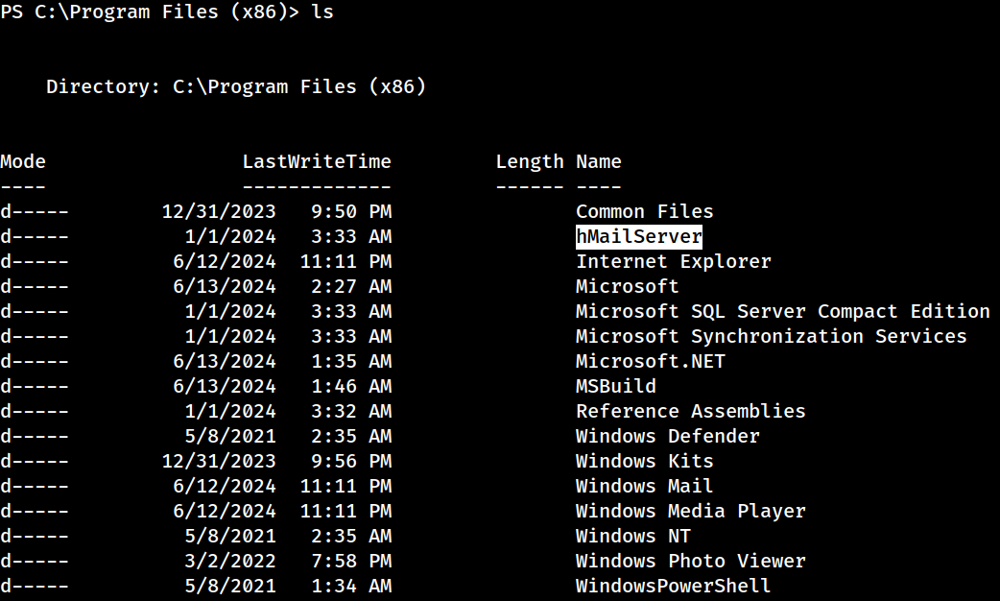Click the highlighted hMailServer folder name
1000x601 pixels.
pyautogui.click(x=638, y=237)
